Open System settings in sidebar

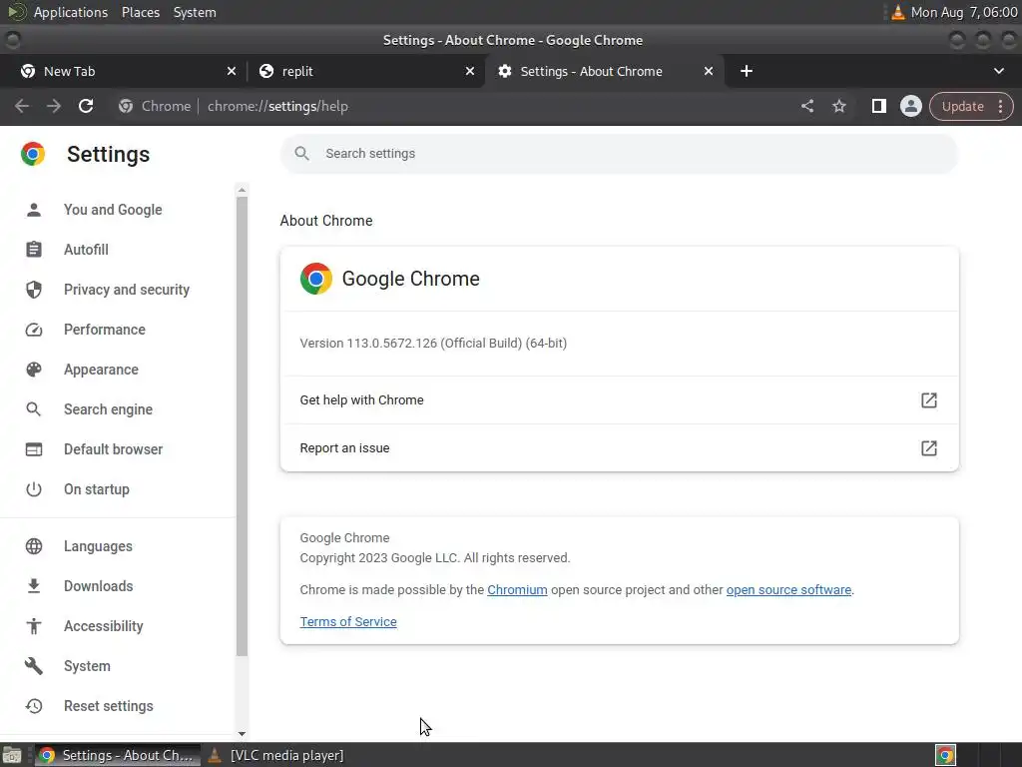click(88, 666)
